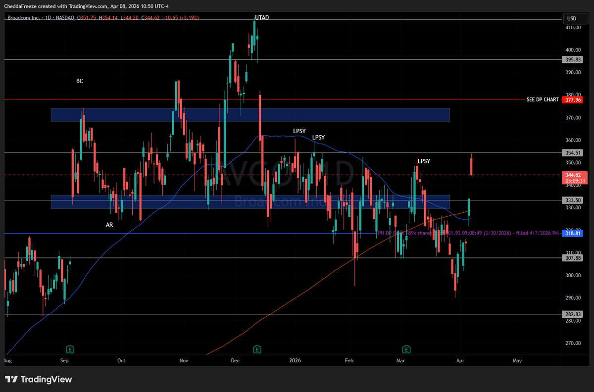Click the 05:09:31 bar countdown timer
594x392 pixels.
(x=574, y=181)
